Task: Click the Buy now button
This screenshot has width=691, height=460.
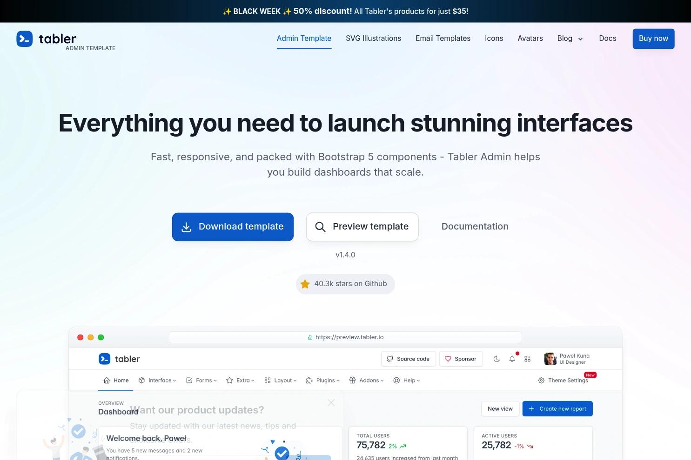Action: click(x=653, y=39)
